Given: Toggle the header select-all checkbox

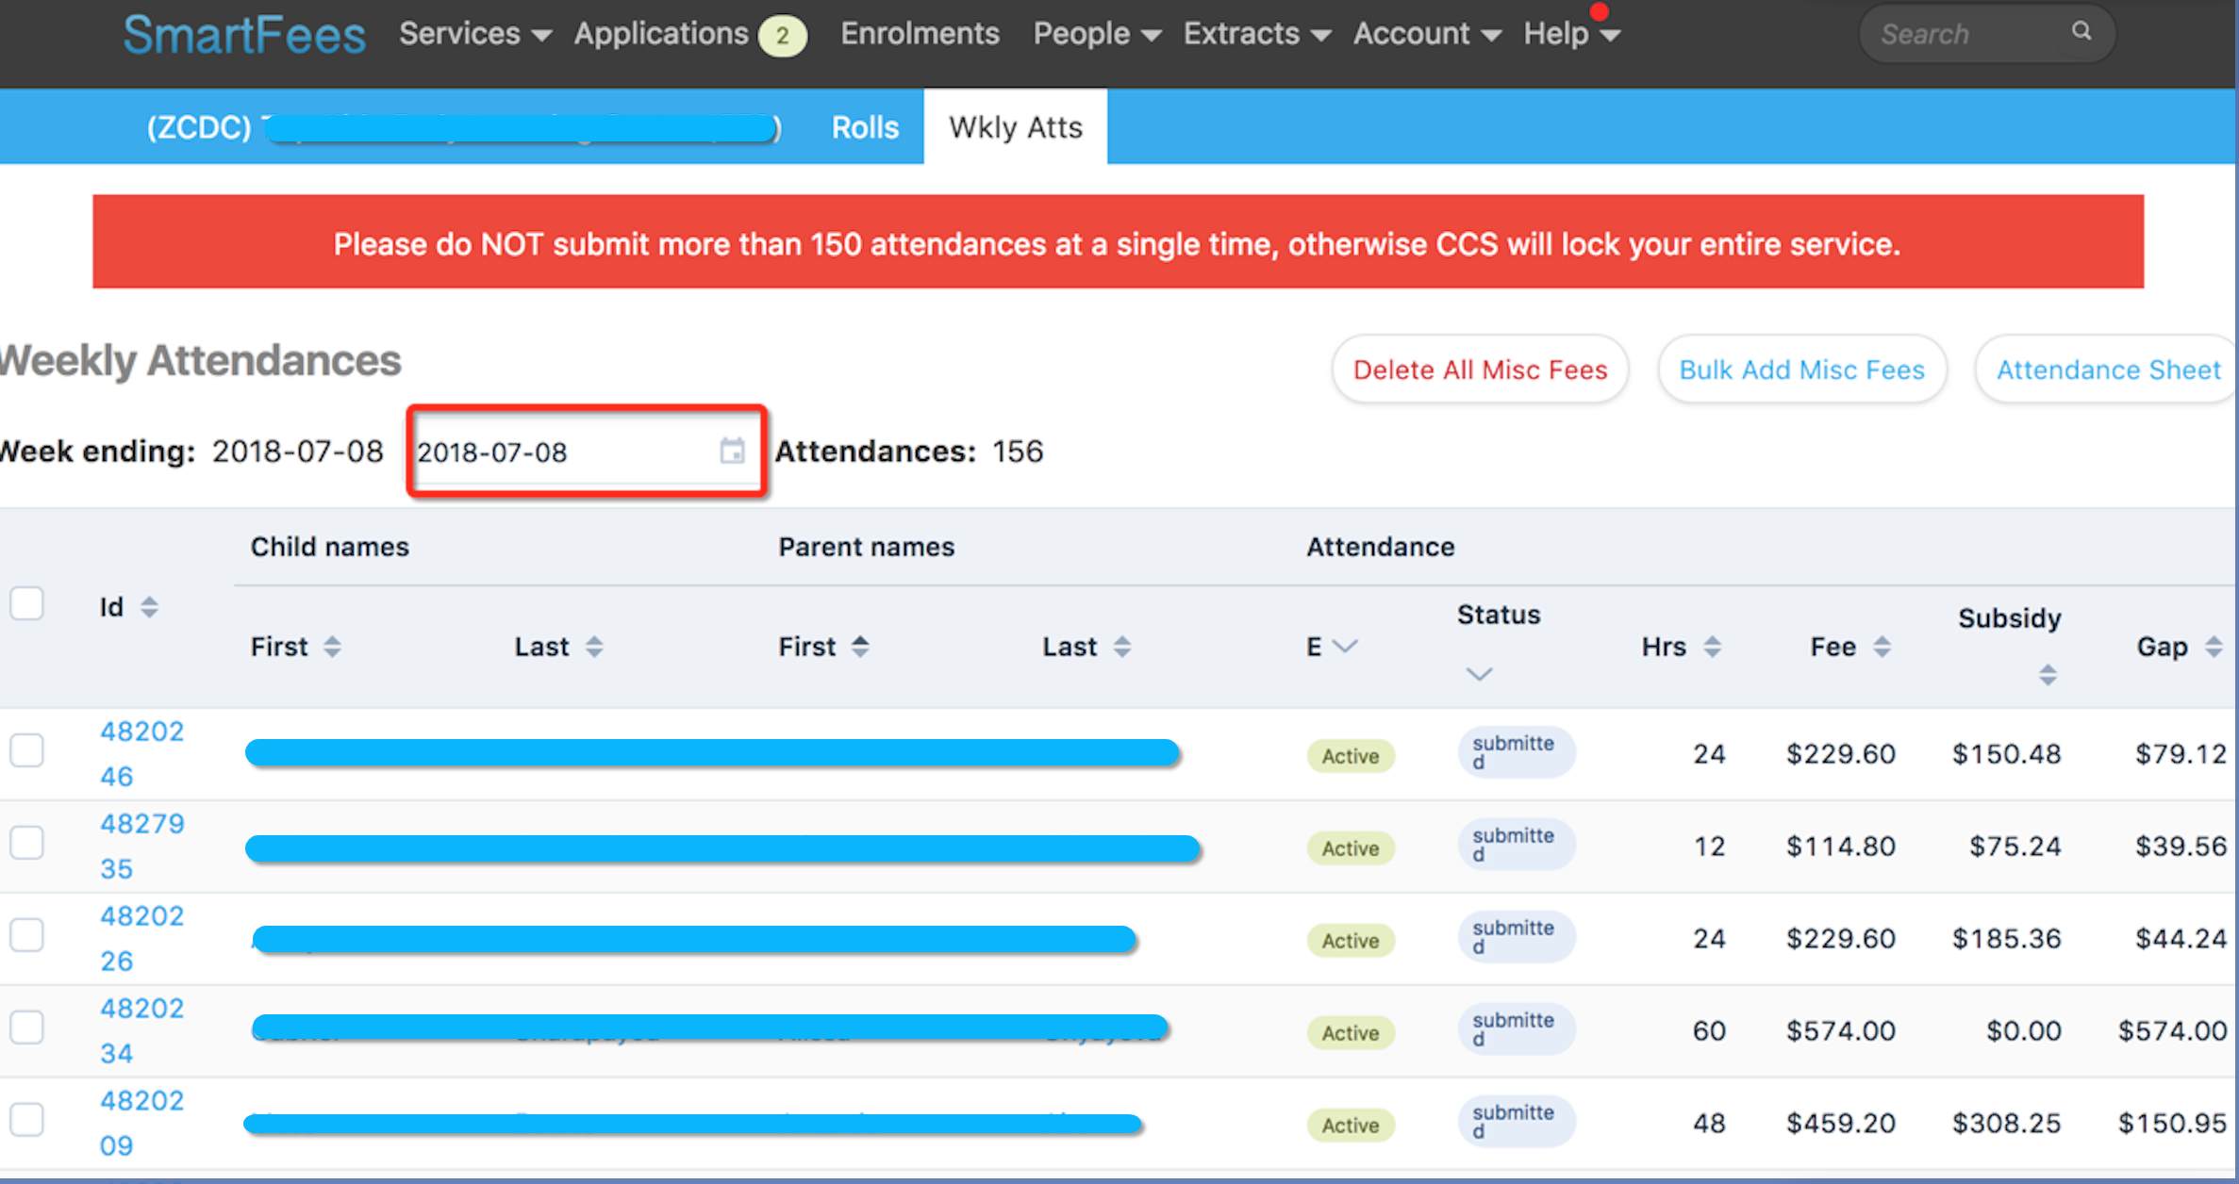Looking at the screenshot, I should point(26,602).
